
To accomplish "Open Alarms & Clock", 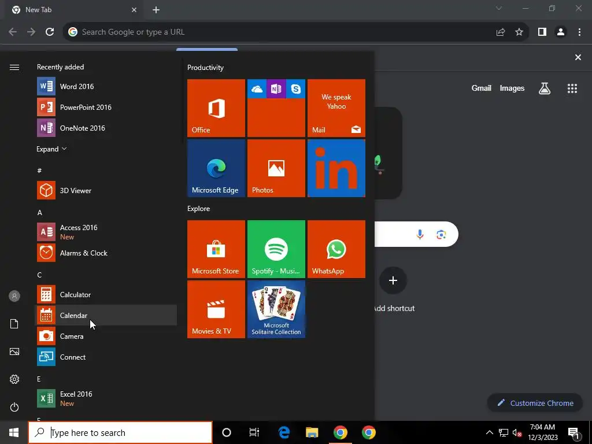I will (x=106, y=253).
